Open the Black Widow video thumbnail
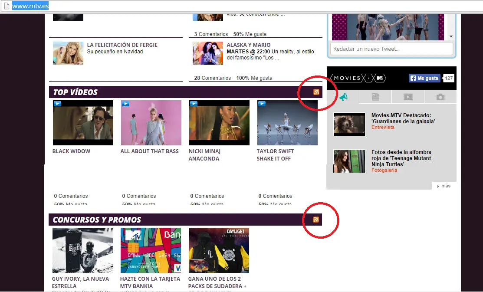Viewport: 483px width, 292px height. click(83, 123)
